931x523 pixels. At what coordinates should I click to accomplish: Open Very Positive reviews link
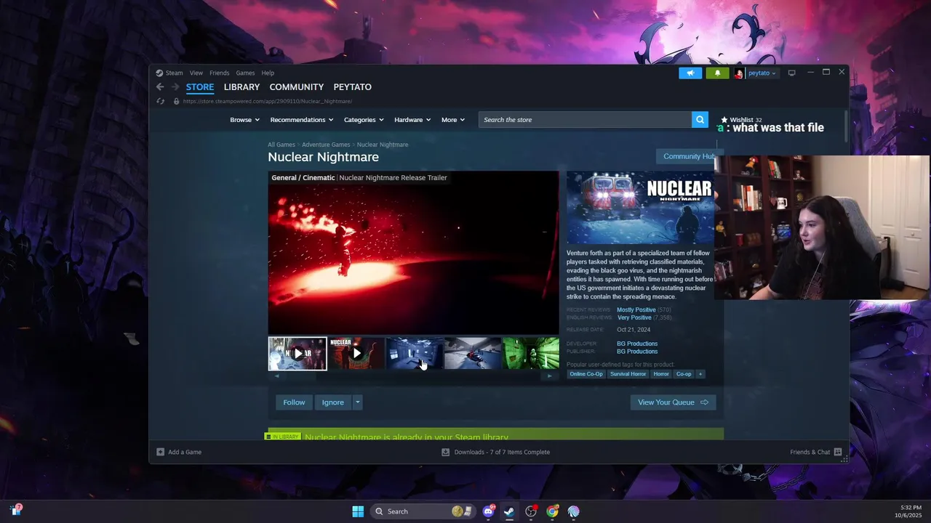634,317
